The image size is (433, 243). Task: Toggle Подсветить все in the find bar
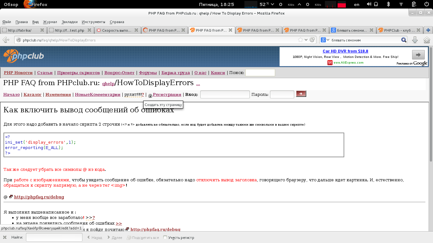143,237
